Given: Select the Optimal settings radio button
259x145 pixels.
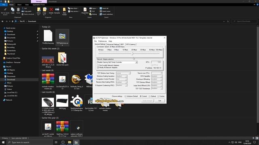Looking at the screenshot, I should 149,96.
